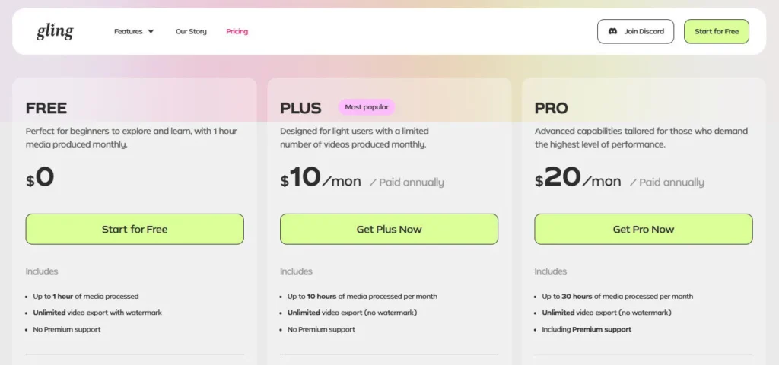The width and height of the screenshot is (779, 365).
Task: Click the Most popular badge
Action: tap(367, 107)
